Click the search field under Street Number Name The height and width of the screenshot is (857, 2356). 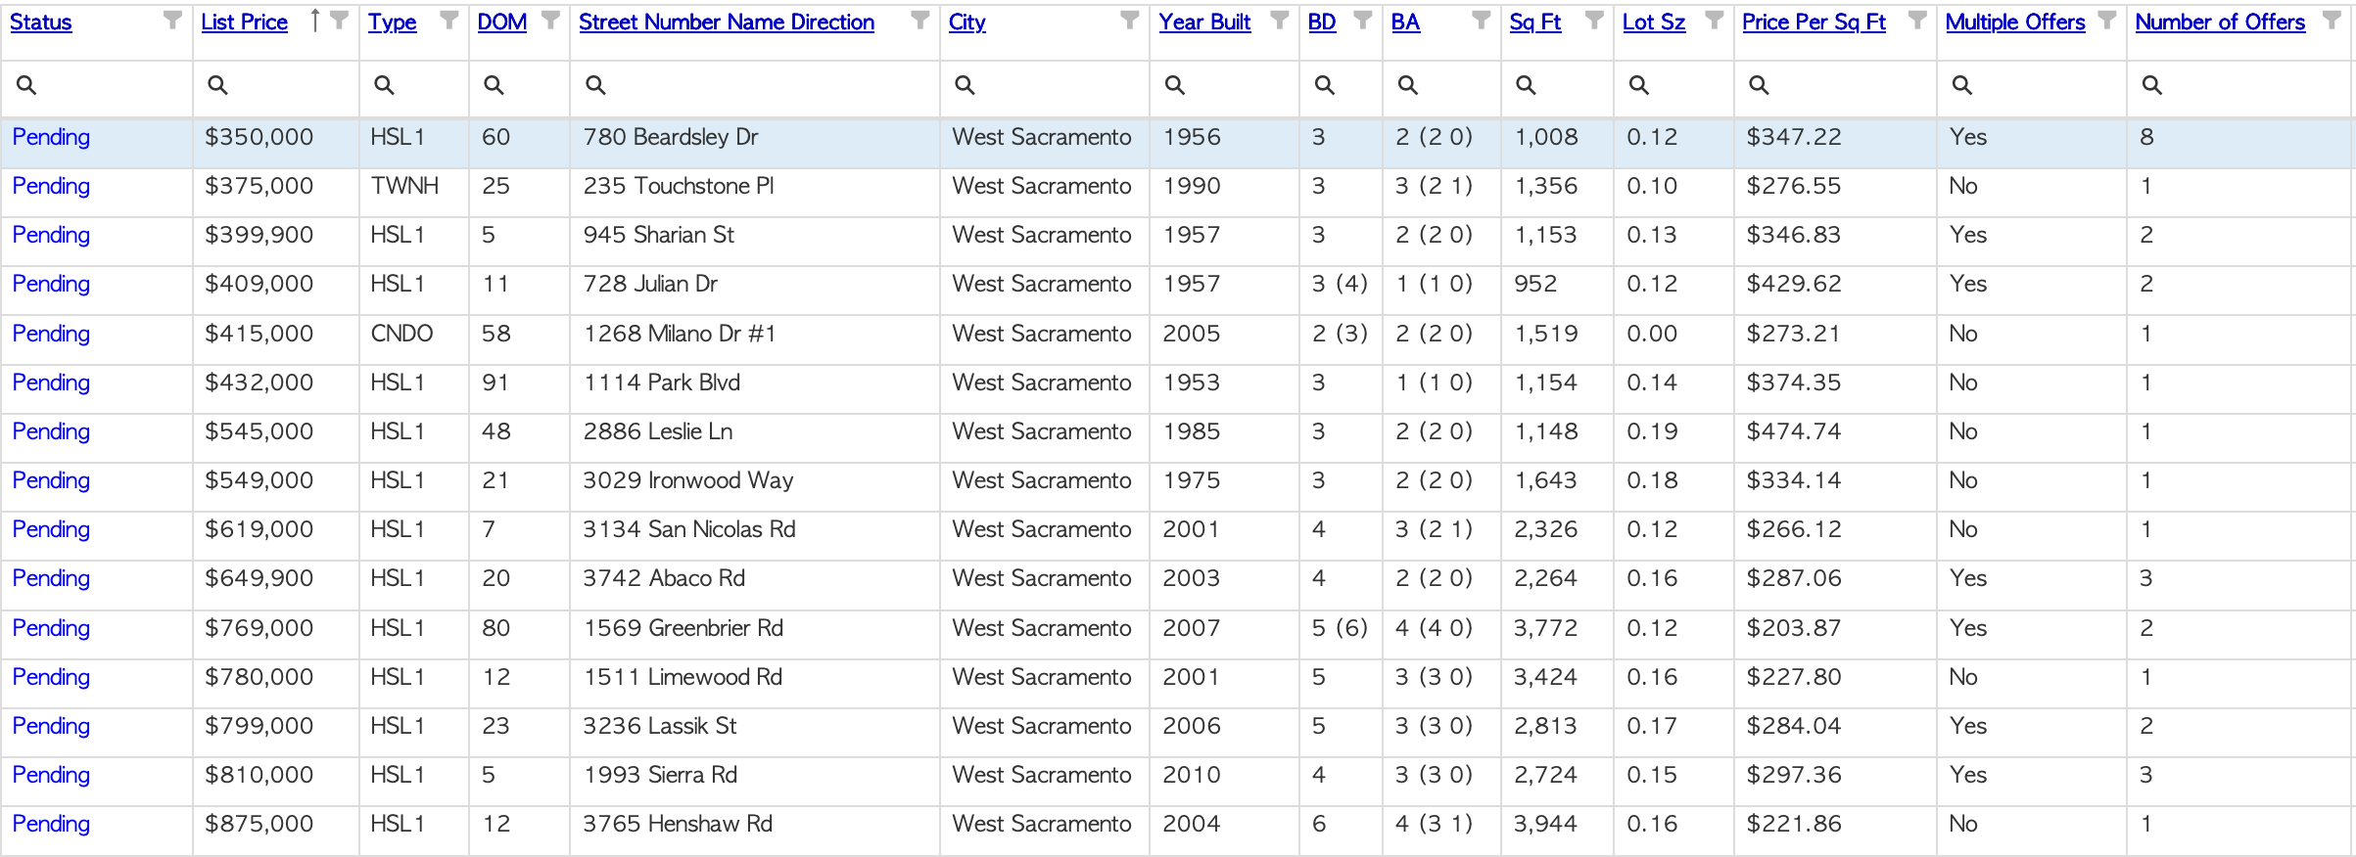click(755, 86)
